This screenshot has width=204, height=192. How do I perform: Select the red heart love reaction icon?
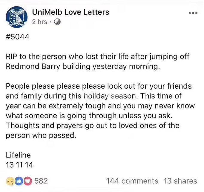[27, 181]
